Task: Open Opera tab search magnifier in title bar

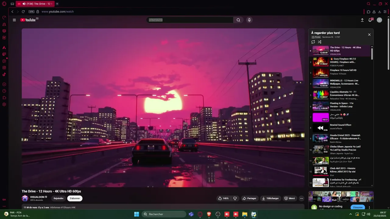Action: (368, 4)
